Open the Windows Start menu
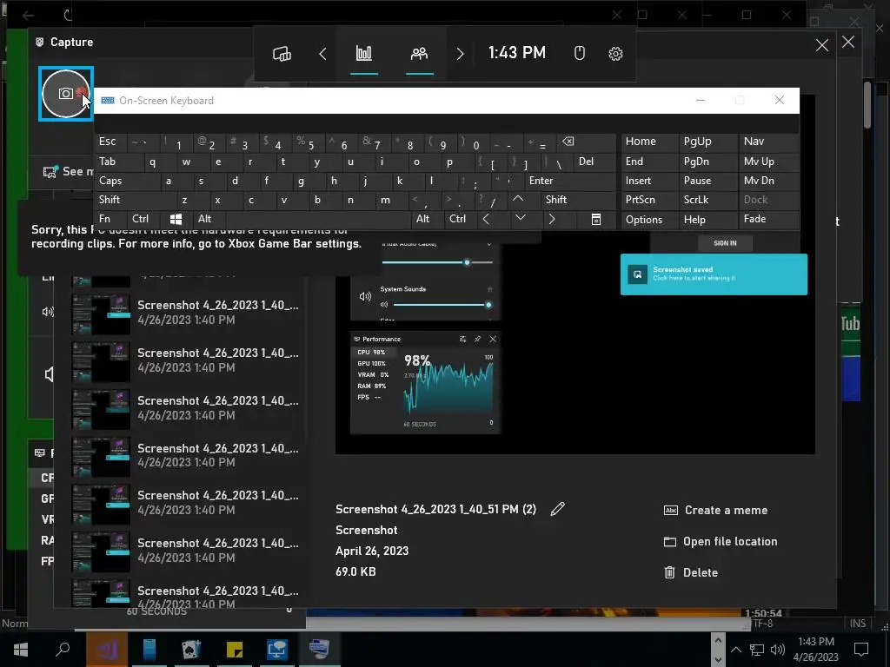The height and width of the screenshot is (667, 890). pos(21,649)
